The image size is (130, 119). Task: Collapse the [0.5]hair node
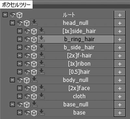coord(19,72)
